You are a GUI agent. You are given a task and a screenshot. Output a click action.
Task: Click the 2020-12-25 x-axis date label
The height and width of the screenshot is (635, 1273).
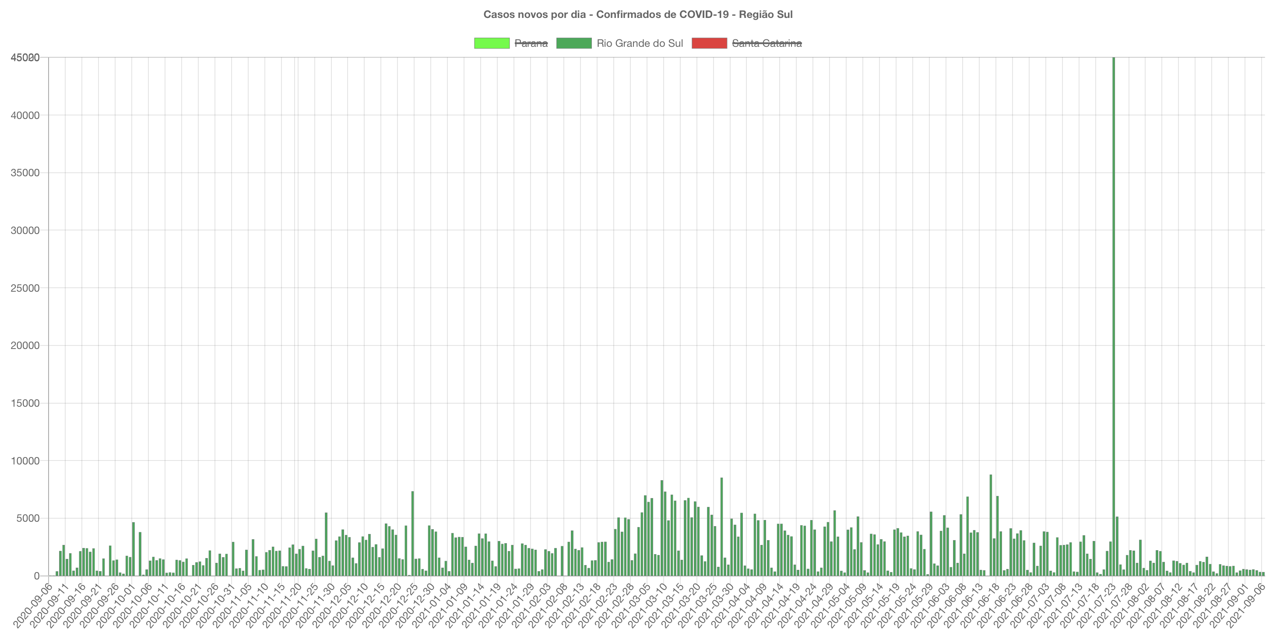pos(399,605)
